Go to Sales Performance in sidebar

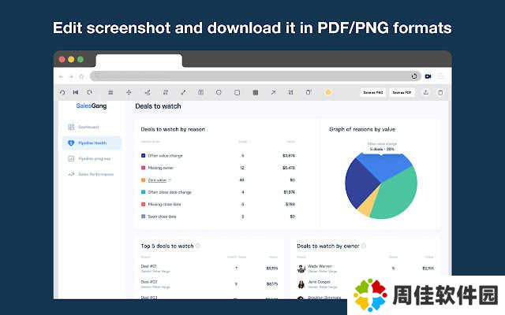coord(95,173)
